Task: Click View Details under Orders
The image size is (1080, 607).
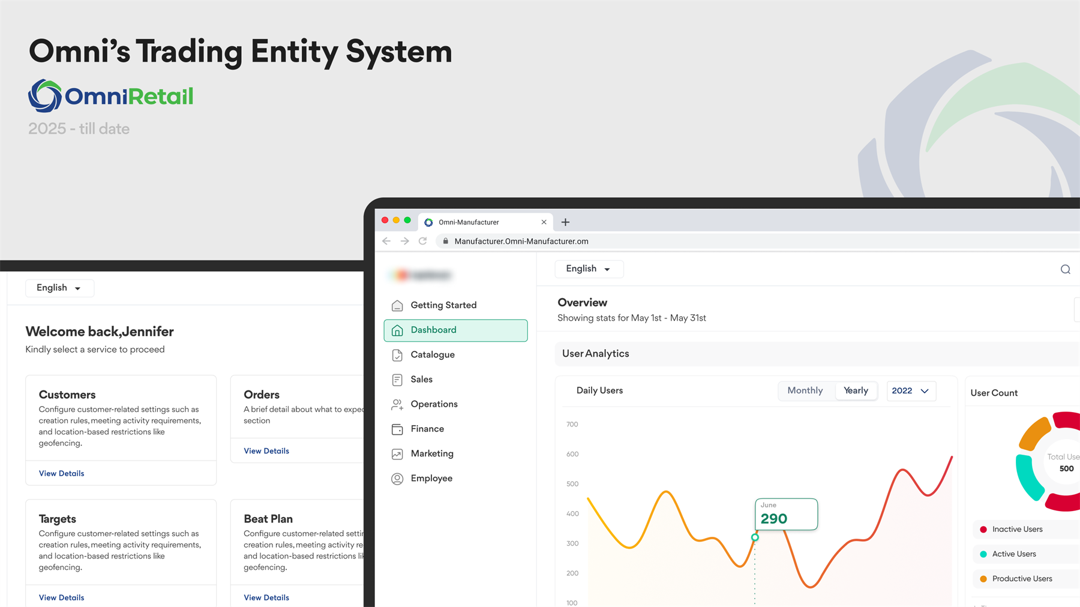Action: (x=266, y=451)
